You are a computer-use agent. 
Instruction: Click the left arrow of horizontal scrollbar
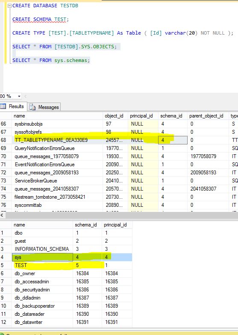2,215
